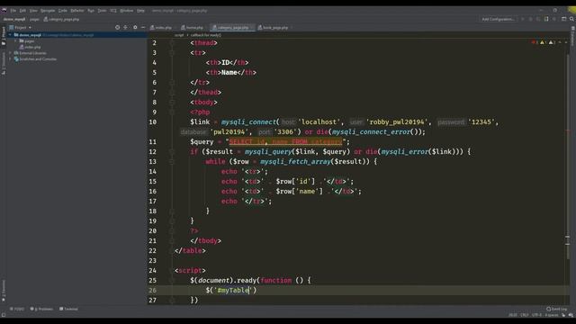The image size is (576, 324).
Task: Click the second weak warning indicator
Action: pyautogui.click(x=552, y=42)
